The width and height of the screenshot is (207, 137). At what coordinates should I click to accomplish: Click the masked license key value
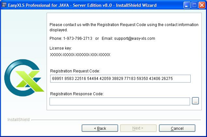point(80,54)
